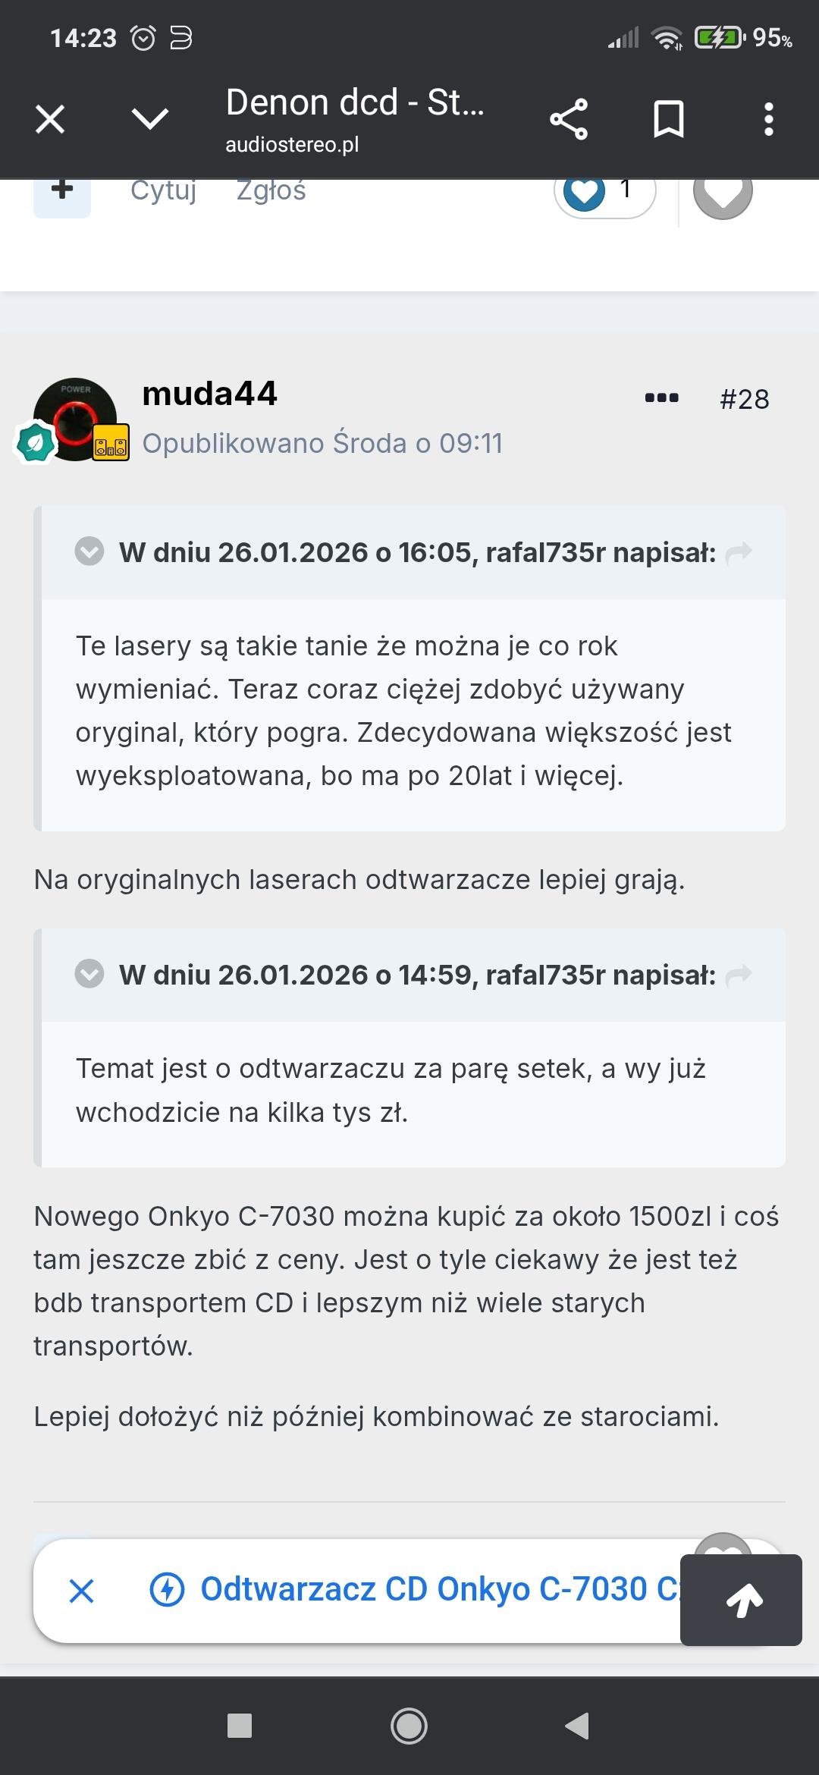Viewport: 819px width, 1775px height.
Task: Open post #28 options three-dot menu
Action: (x=661, y=397)
